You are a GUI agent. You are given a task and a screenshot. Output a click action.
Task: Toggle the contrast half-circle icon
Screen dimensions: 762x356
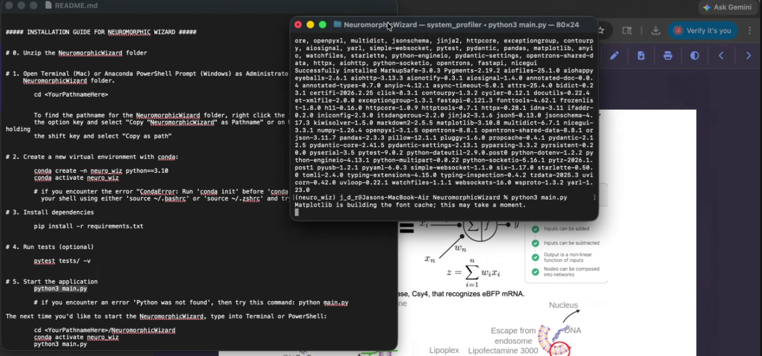click(695, 55)
